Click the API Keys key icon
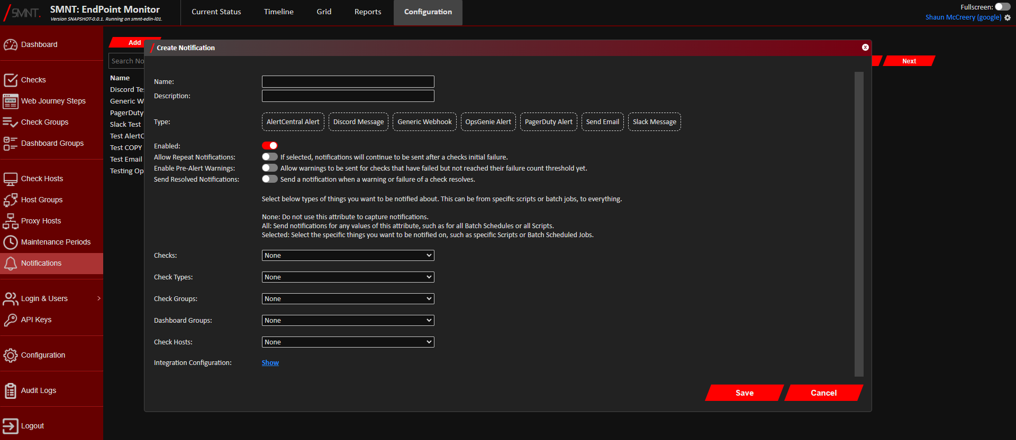1016x440 pixels. click(11, 320)
